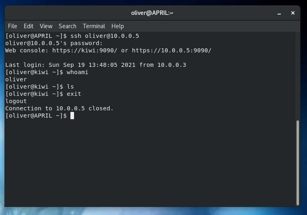Click the terminal cursor block at the prompt

(x=72, y=116)
